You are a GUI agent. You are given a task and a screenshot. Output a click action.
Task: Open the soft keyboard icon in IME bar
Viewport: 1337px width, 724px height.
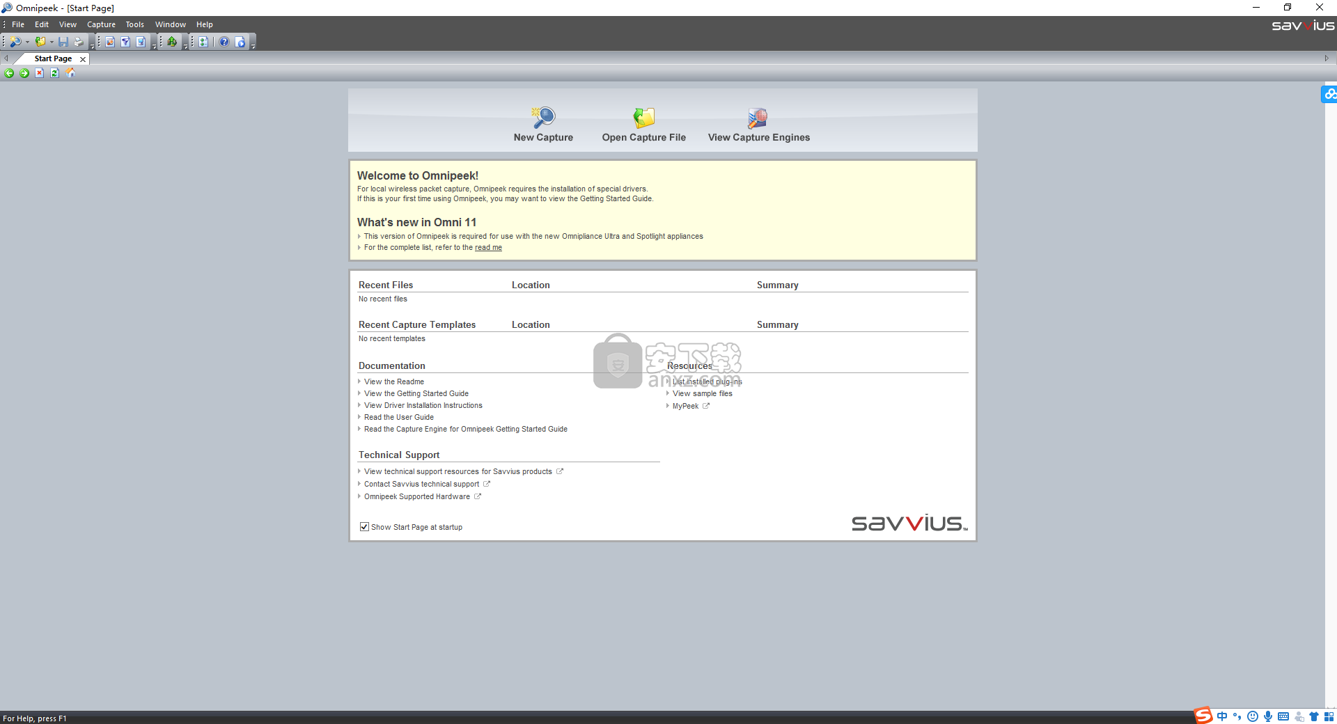pos(1283,716)
